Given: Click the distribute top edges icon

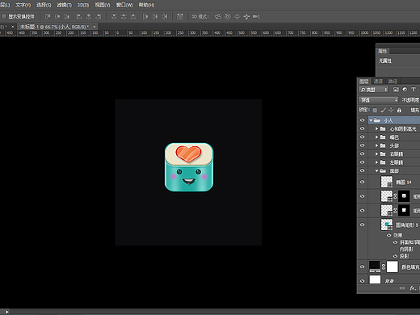Looking at the screenshot, I should [x=114, y=17].
